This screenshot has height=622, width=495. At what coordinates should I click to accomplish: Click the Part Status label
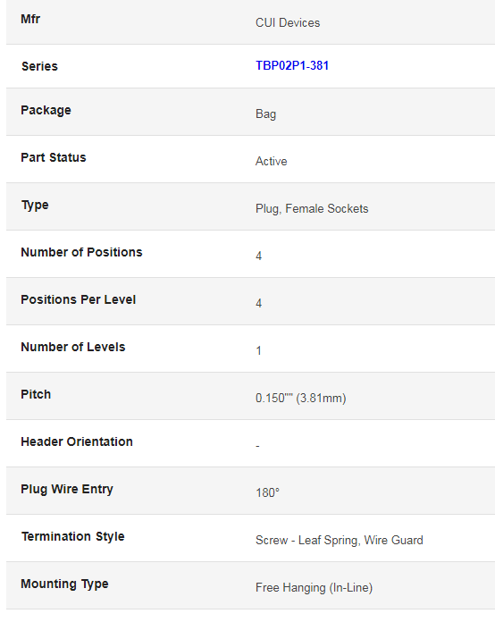pos(54,157)
